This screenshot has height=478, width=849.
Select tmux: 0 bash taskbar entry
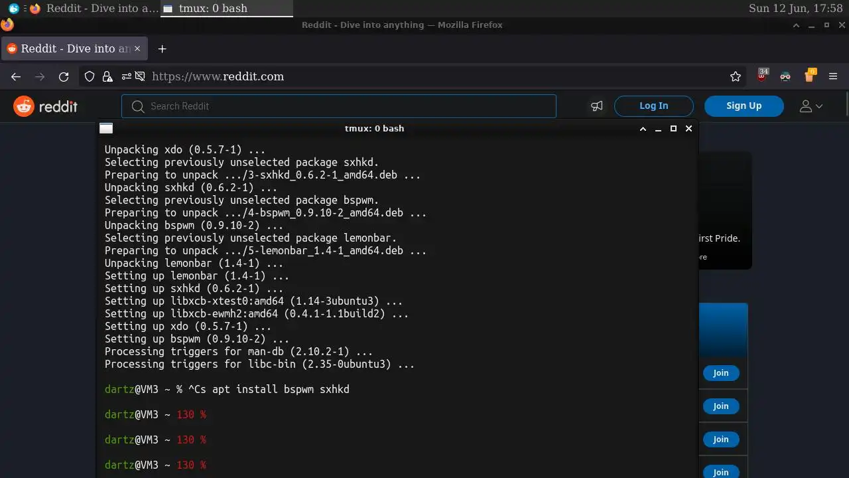[x=226, y=9]
